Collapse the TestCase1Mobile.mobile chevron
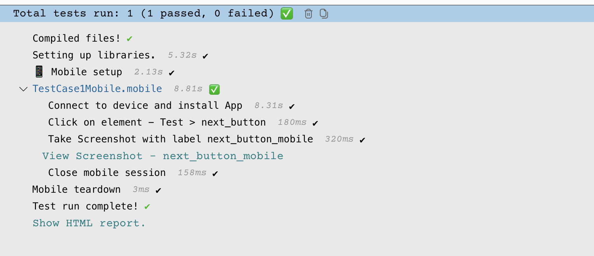 pyautogui.click(x=23, y=89)
